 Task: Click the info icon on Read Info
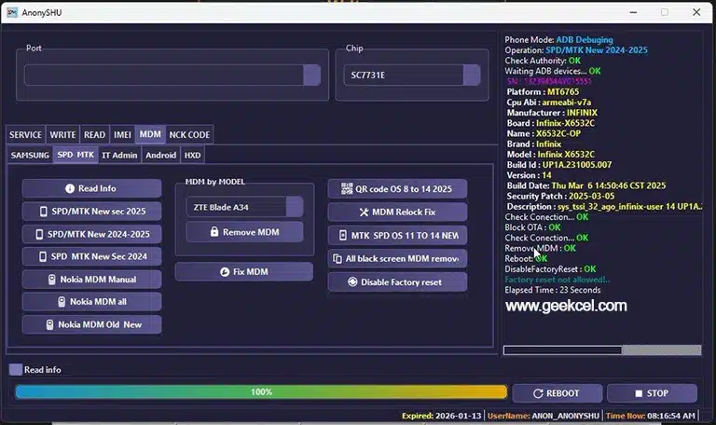click(x=70, y=188)
